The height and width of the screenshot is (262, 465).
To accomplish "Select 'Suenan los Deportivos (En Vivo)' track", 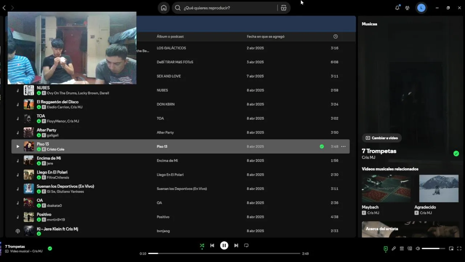I will (65, 186).
